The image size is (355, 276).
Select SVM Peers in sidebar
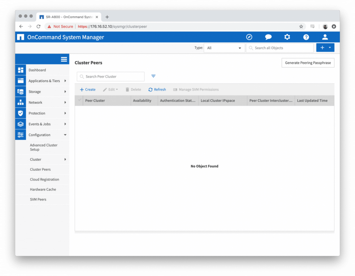coord(38,199)
